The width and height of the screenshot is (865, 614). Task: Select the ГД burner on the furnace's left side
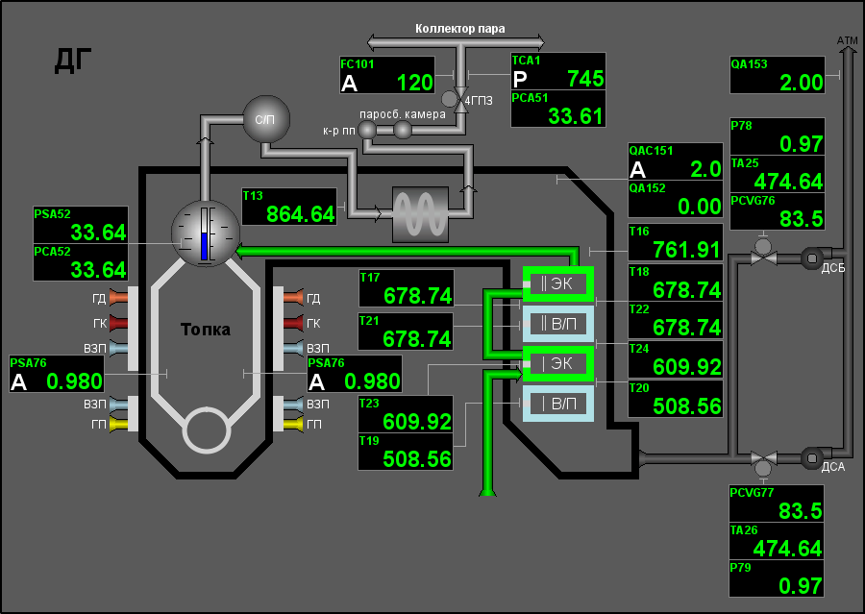[118, 297]
